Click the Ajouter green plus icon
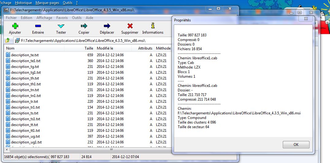Viewport: 330px width, 163px height. (15, 26)
